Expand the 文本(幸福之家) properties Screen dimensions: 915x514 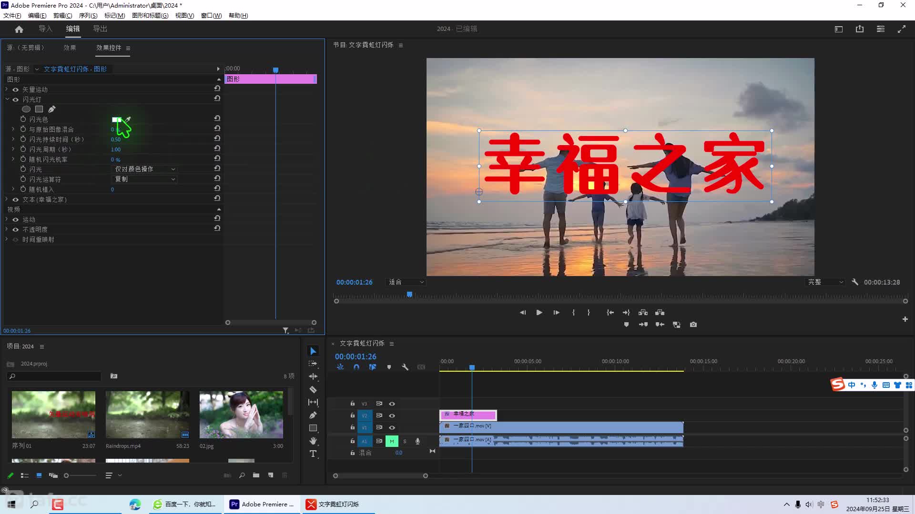(7, 199)
